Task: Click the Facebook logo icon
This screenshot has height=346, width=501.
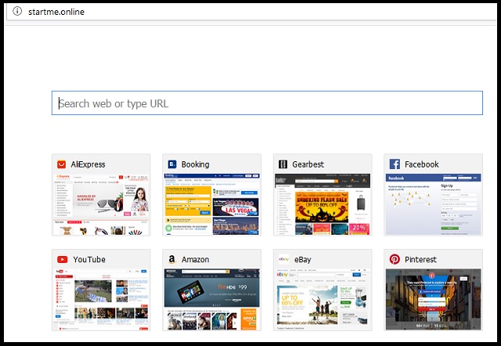Action: click(x=395, y=164)
